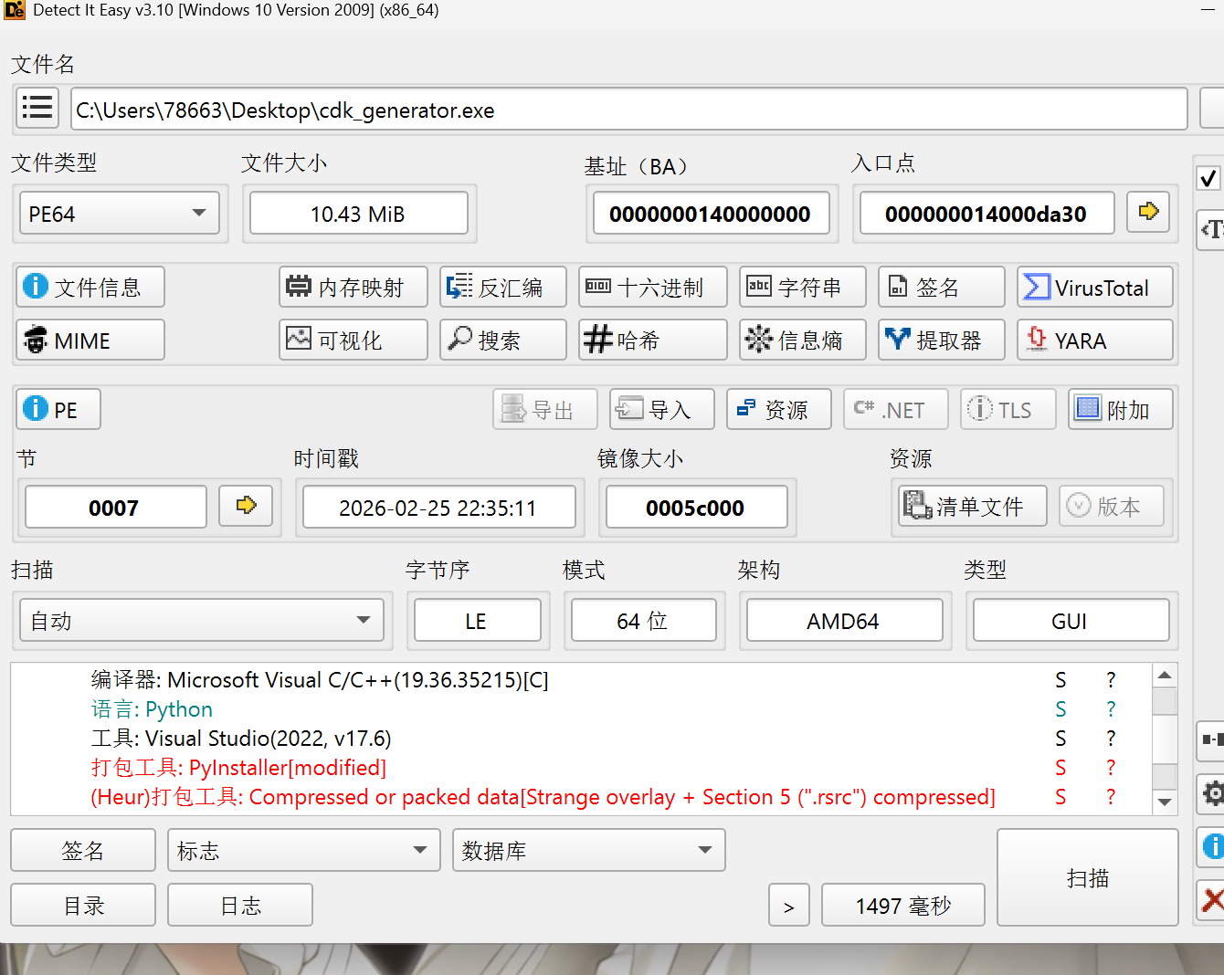Viewport: 1224px width, 975px height.
Task: Select the PyInstaller[modified] packer row
Action: [x=581, y=768]
